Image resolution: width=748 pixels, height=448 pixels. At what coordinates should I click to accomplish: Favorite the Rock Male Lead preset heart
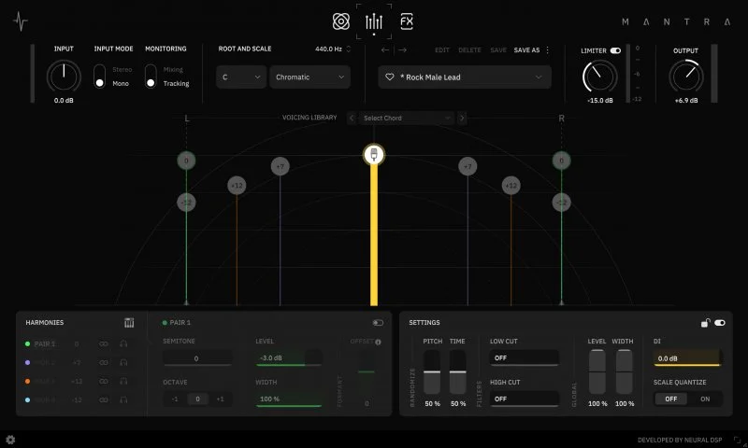point(390,77)
